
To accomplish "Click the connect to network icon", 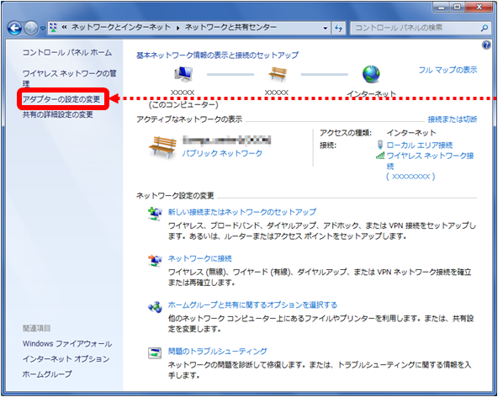I will (x=155, y=261).
